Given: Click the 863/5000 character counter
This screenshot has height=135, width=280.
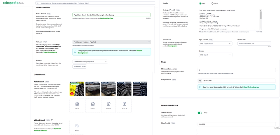Looking at the screenshot, I should 259,32.
